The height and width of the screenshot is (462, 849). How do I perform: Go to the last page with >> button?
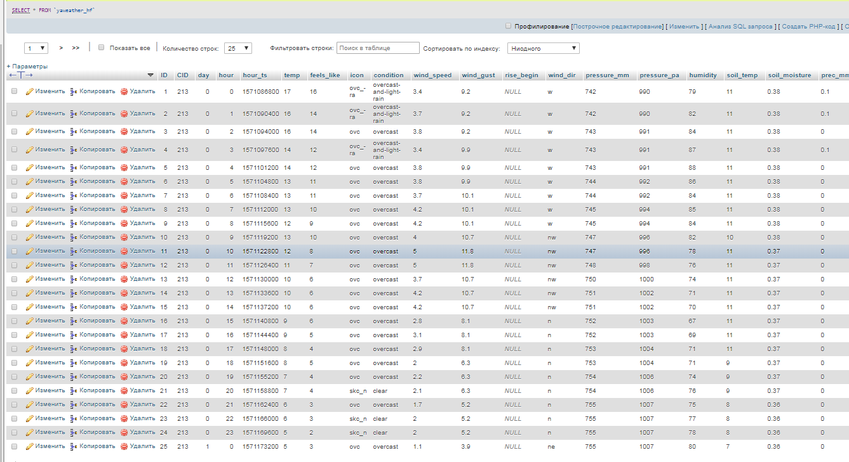[x=76, y=48]
